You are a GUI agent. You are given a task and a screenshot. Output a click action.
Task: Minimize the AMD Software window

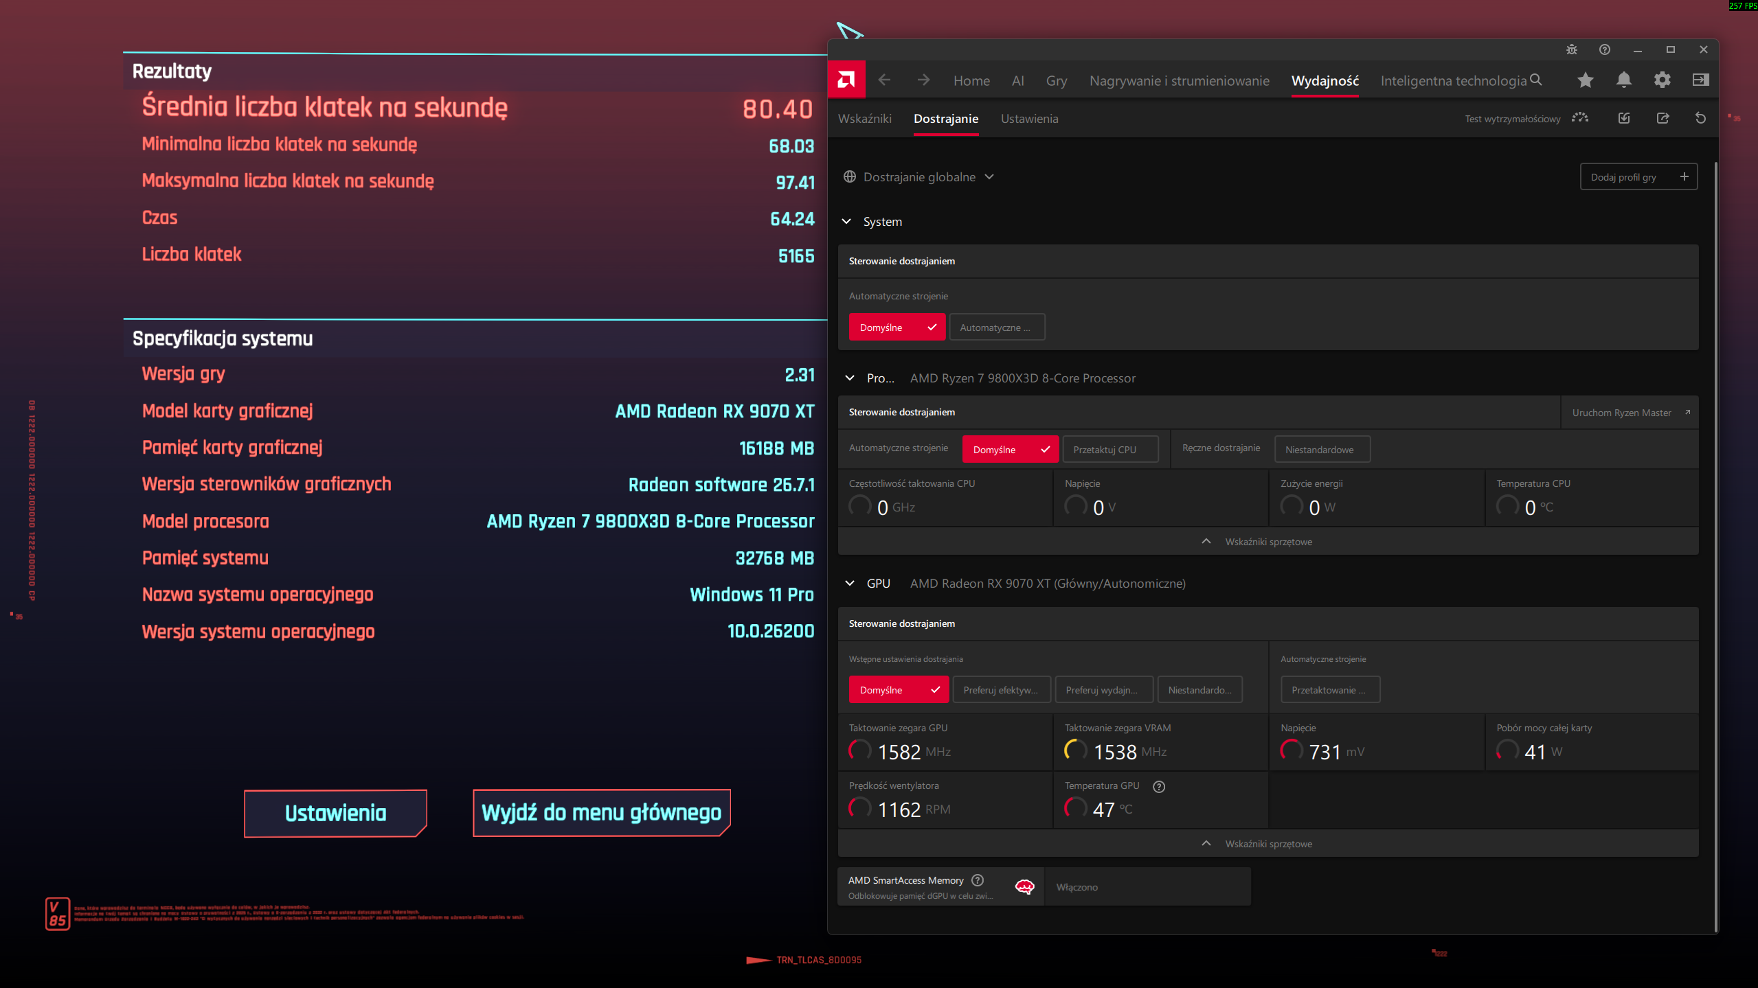tap(1638, 49)
